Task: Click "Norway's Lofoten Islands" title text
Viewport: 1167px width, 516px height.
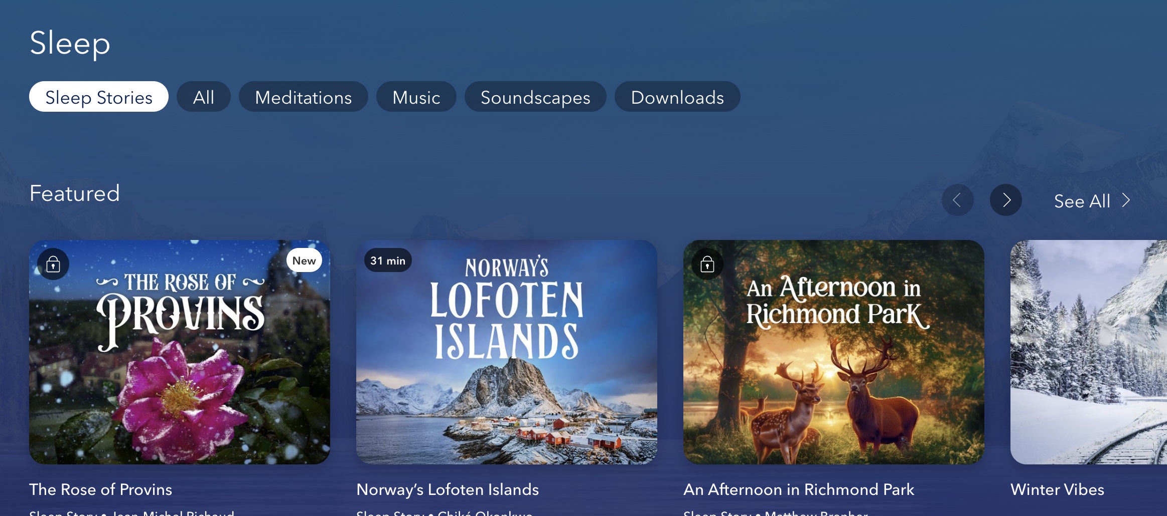Action: coord(448,489)
